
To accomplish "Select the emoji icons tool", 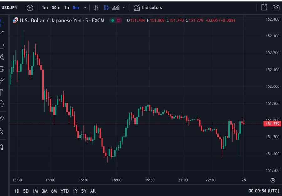I will pos(2,104).
